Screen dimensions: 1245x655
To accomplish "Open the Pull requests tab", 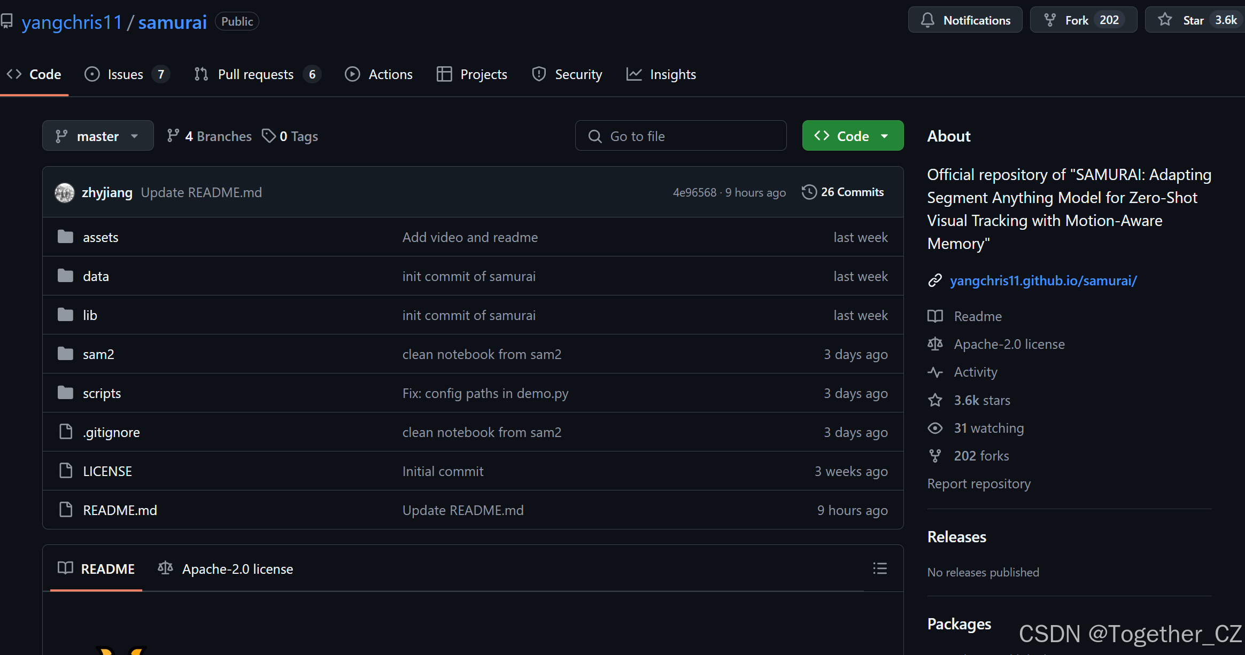I will coord(256,74).
